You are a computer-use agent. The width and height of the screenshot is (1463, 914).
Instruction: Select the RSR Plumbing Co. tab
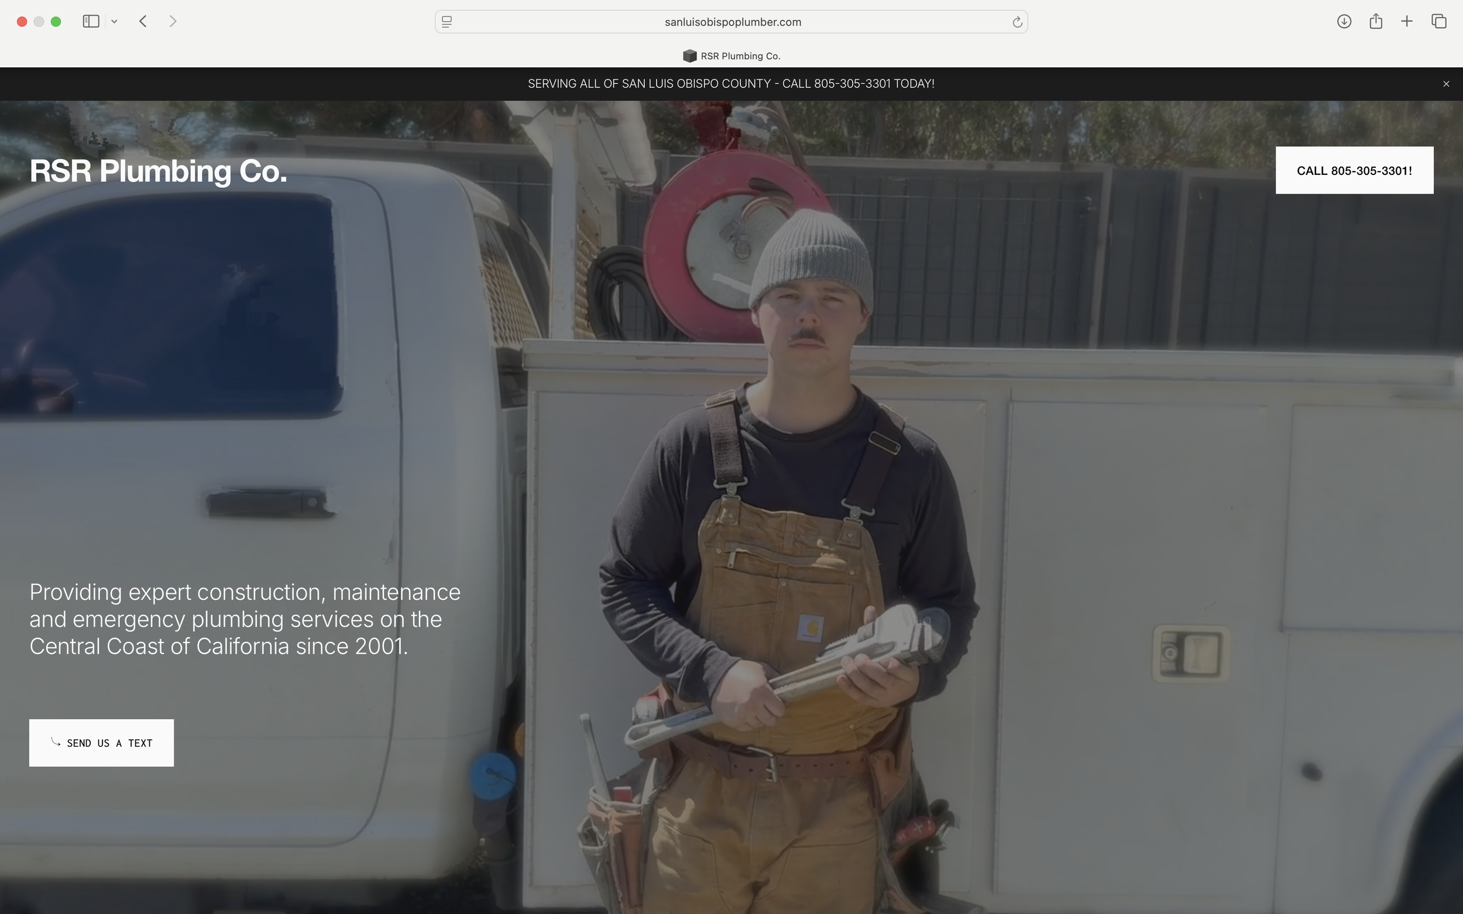click(x=740, y=56)
